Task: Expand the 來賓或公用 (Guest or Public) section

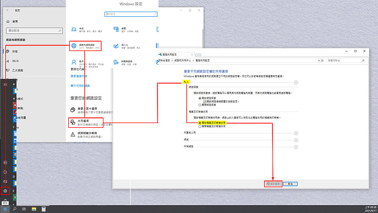Action: click(296, 133)
